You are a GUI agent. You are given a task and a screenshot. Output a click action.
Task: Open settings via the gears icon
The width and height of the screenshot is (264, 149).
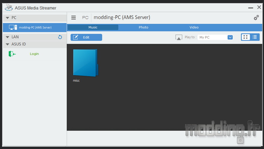(256, 18)
